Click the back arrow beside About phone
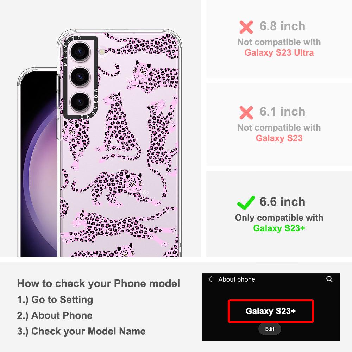Screen dimensions: 352x352 [x=210, y=279]
